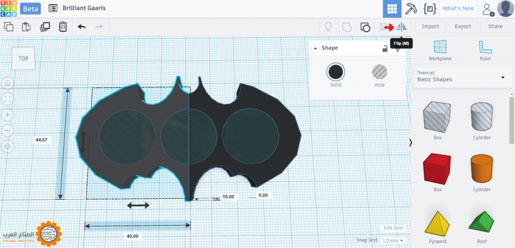
Task: Open the Snap Grid 1.0 mm dropdown
Action: [393, 240]
